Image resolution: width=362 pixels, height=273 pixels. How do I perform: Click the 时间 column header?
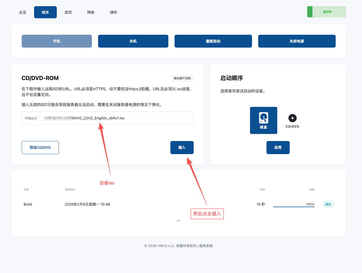point(262,190)
